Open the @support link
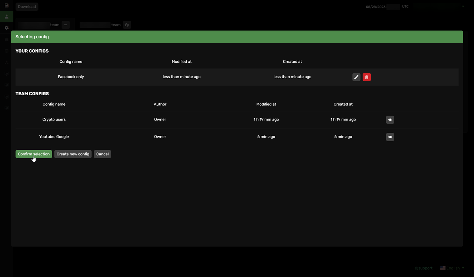The height and width of the screenshot is (277, 474). [423, 268]
